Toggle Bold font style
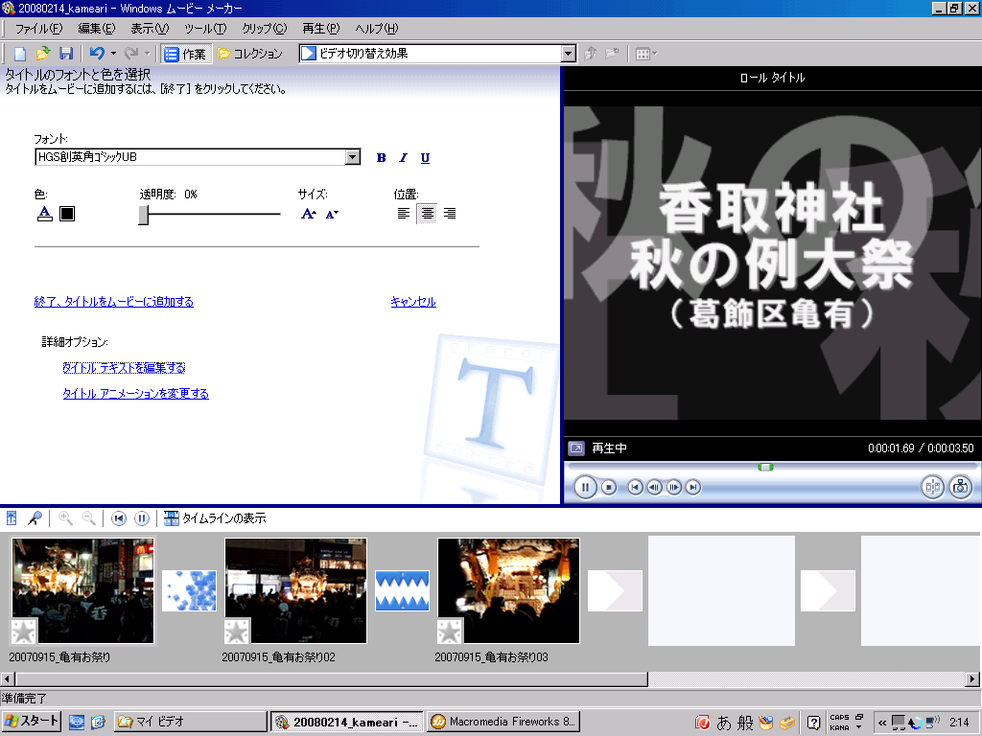982x736 pixels. pyautogui.click(x=381, y=158)
